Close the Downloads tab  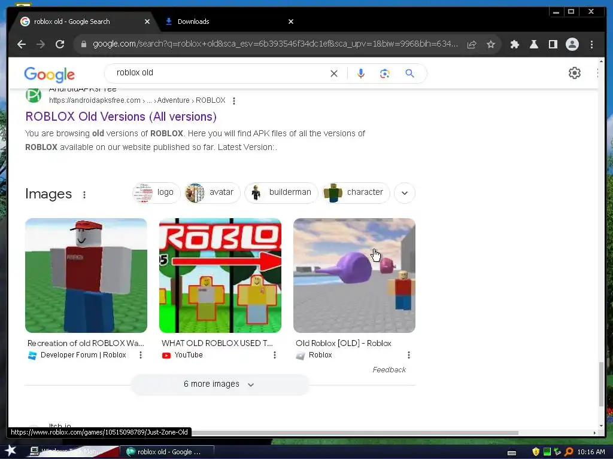[290, 22]
